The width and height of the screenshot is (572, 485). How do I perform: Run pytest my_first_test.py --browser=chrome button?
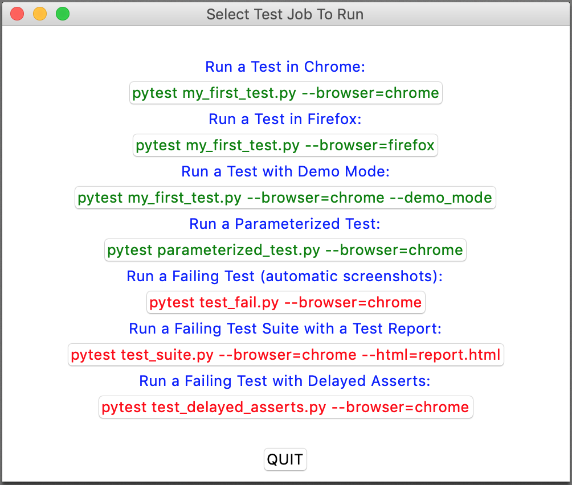tap(285, 93)
